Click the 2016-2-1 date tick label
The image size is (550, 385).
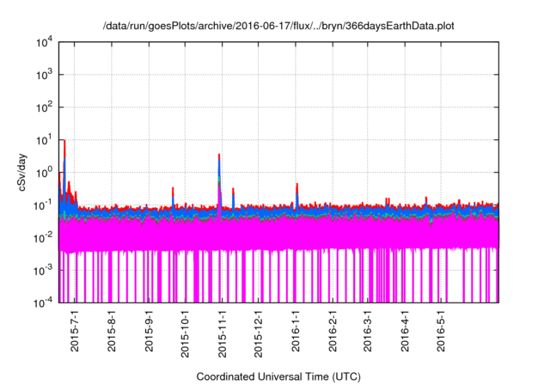(x=333, y=331)
